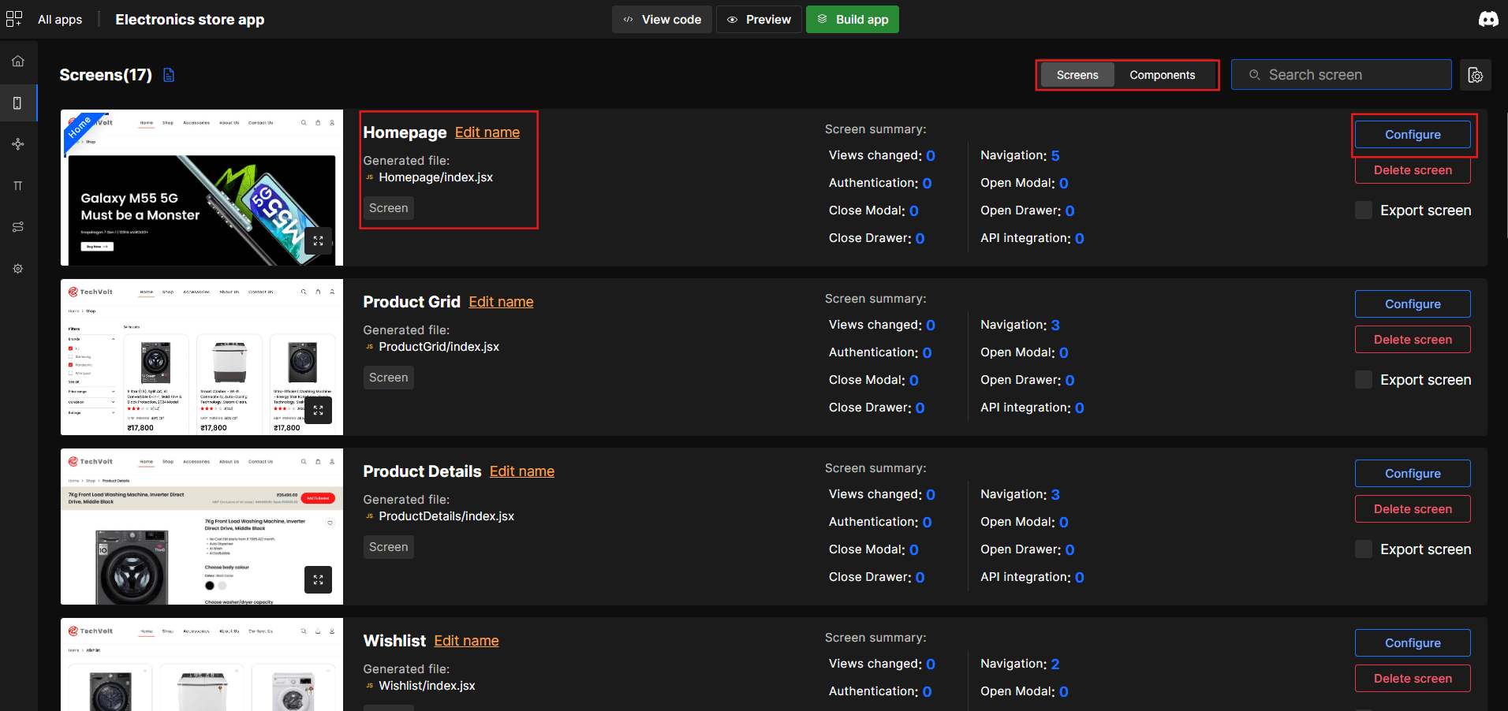1508x711 pixels.
Task: Switch to the Components tab
Action: 1162,75
